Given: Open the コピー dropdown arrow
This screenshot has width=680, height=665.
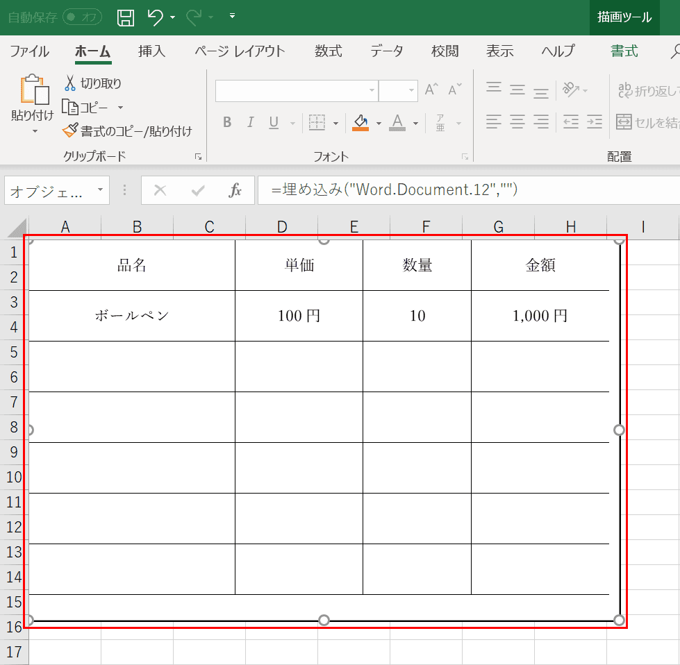Looking at the screenshot, I should pyautogui.click(x=121, y=108).
